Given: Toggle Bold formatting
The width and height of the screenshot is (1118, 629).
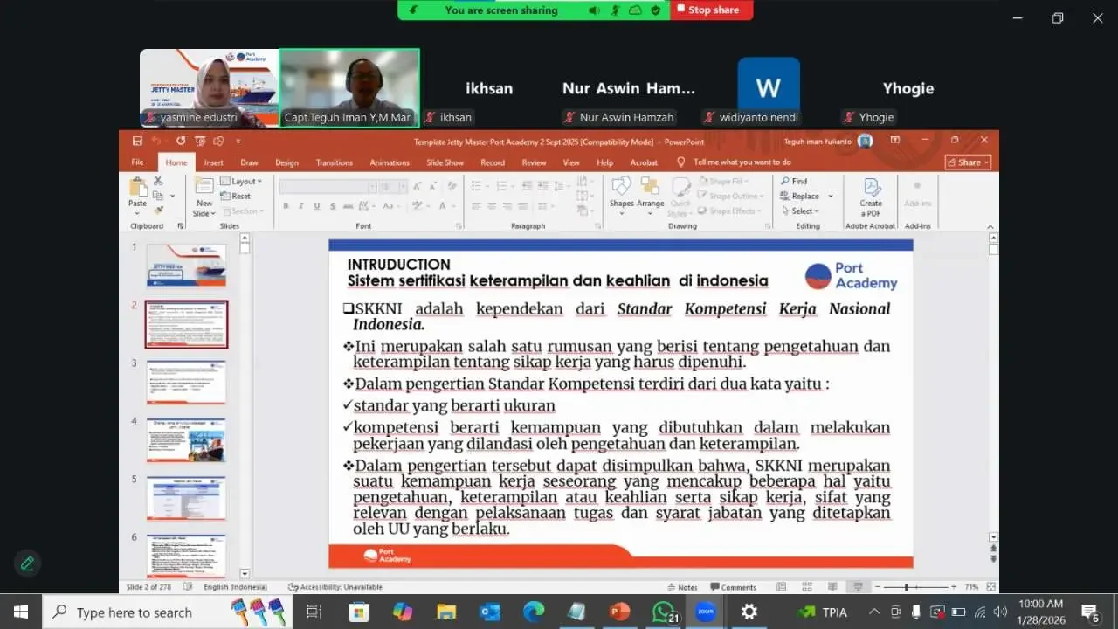Looking at the screenshot, I should click(286, 206).
